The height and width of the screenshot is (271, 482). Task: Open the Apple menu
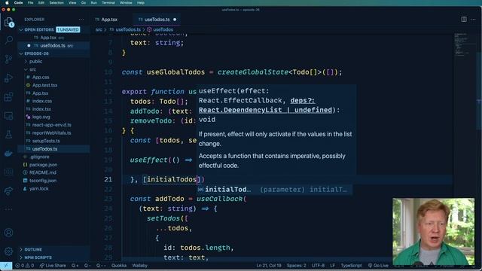7,3
